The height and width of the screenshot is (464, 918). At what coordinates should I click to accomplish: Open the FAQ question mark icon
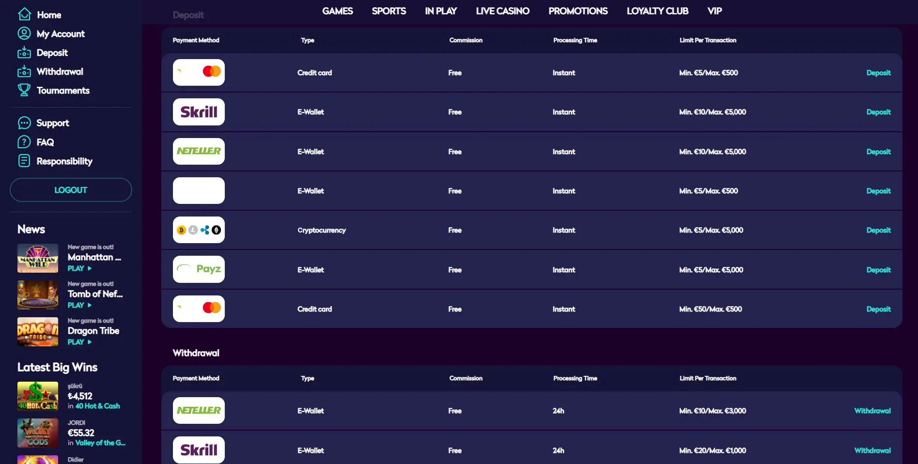tap(24, 142)
